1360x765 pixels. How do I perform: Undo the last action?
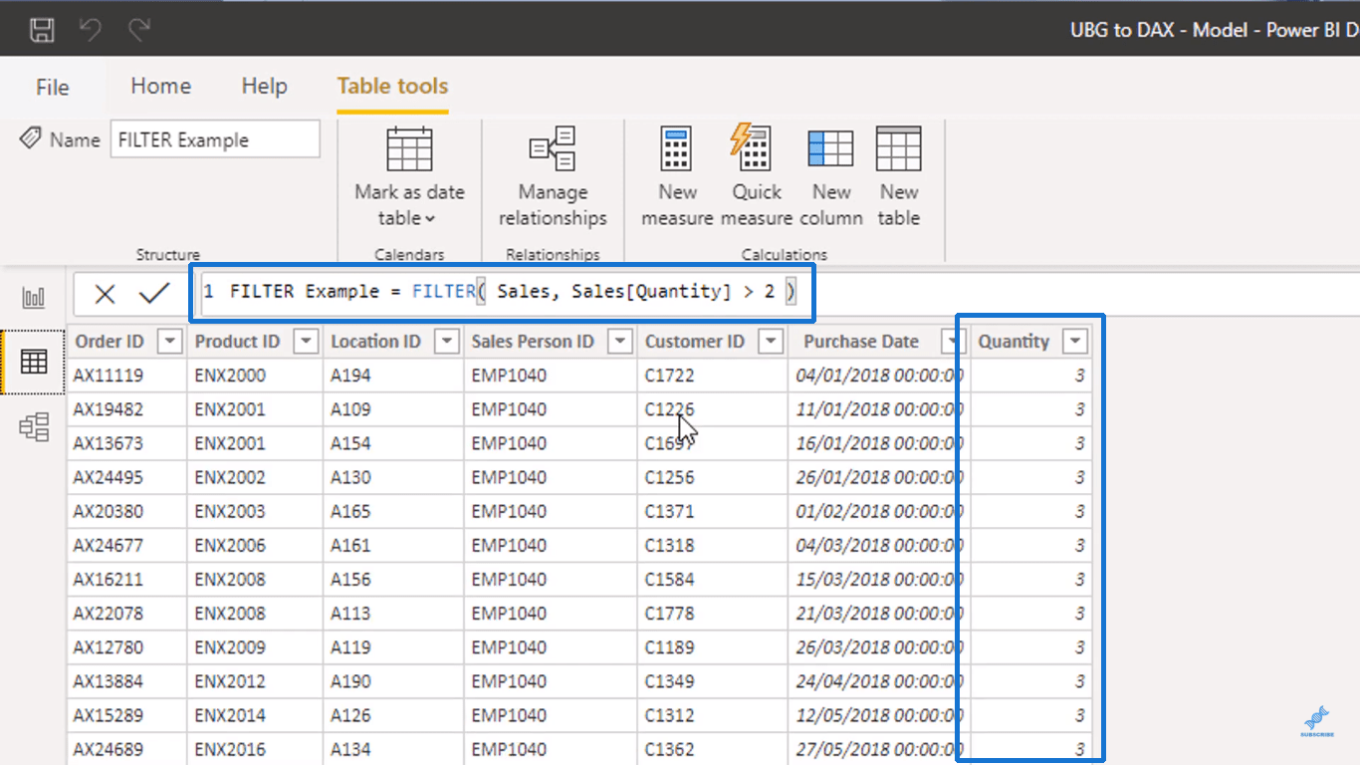91,29
